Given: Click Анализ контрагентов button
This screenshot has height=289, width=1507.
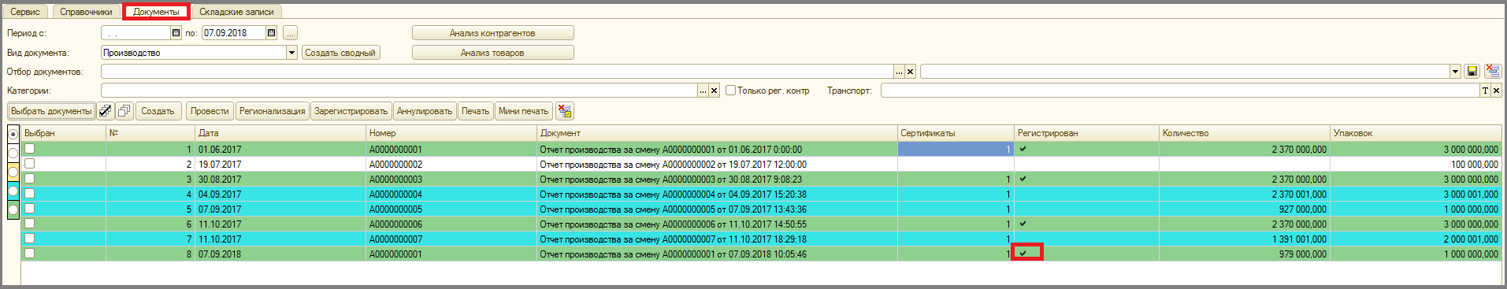Looking at the screenshot, I should coord(492,33).
